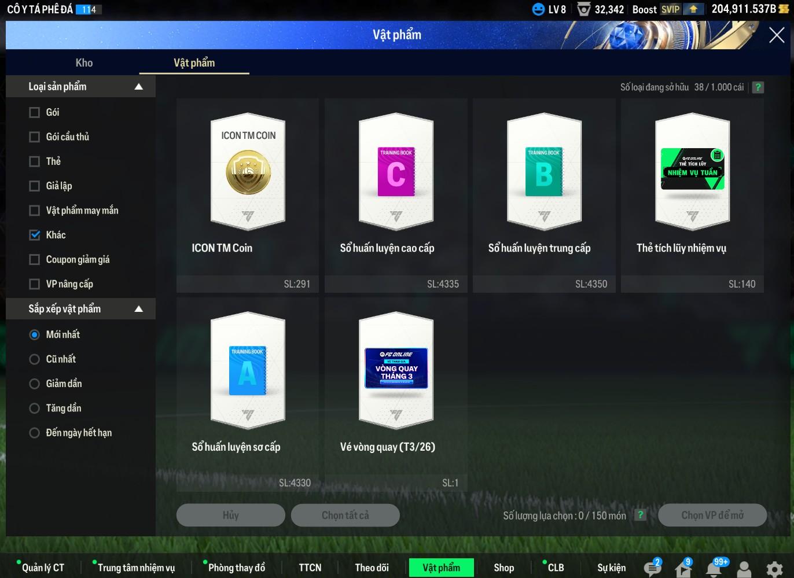Collapse the Sắp xếp vật phẩm section
The image size is (794, 578).
(x=138, y=309)
